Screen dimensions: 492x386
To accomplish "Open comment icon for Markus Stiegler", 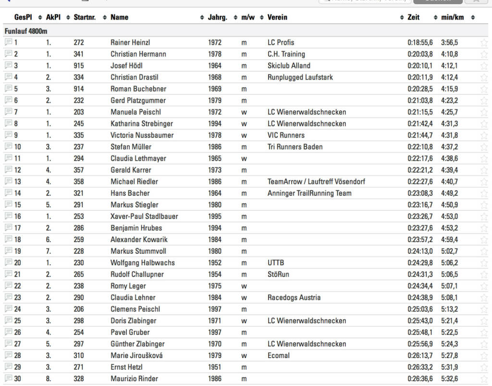I will tap(8, 205).
